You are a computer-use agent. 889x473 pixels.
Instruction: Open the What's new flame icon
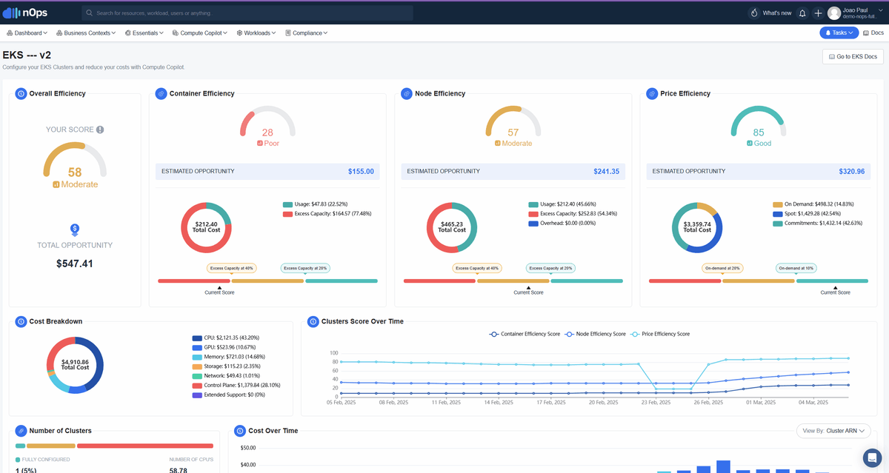point(754,13)
